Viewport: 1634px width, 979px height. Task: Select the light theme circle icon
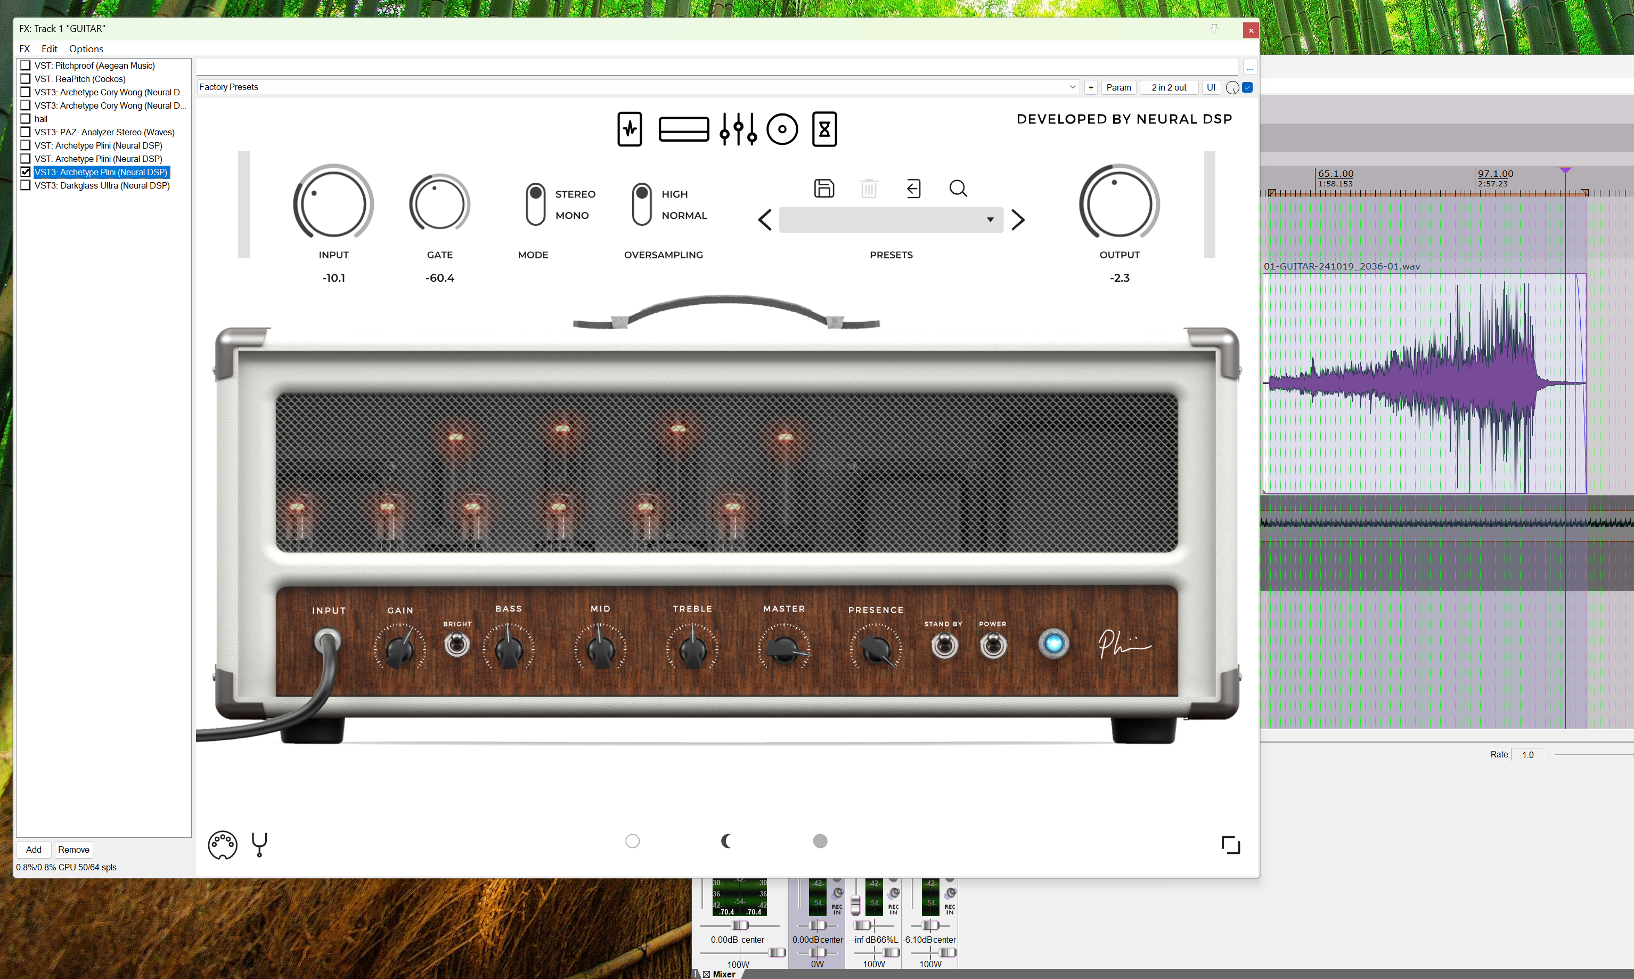(632, 841)
